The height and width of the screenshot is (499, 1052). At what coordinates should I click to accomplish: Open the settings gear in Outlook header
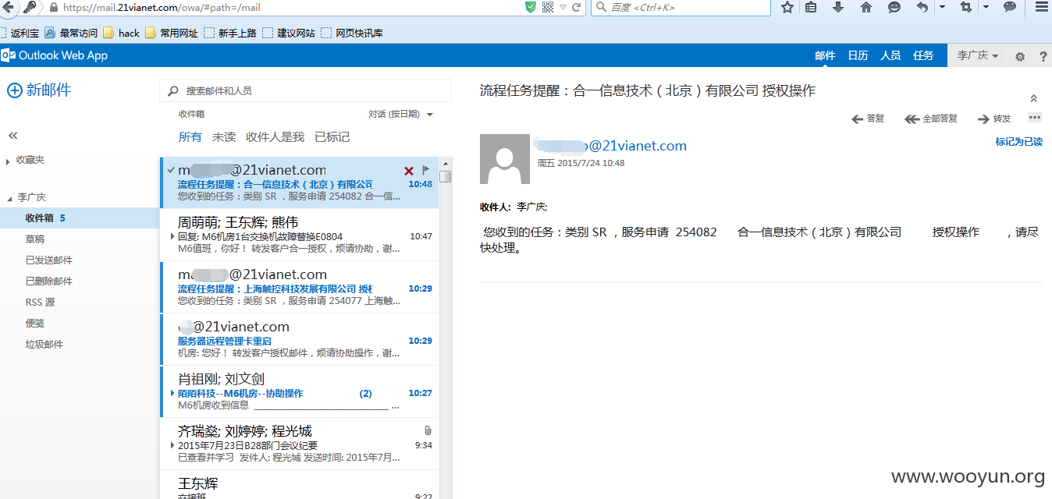tap(1020, 56)
